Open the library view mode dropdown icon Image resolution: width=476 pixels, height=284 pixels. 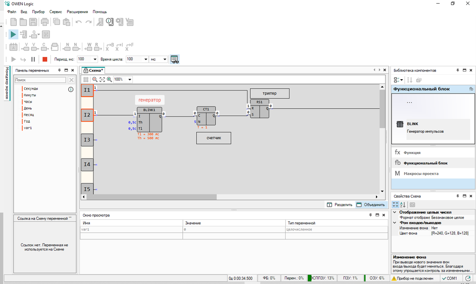[398, 79]
